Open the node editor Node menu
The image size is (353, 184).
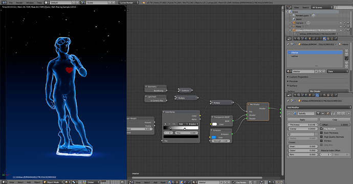tap(163, 182)
